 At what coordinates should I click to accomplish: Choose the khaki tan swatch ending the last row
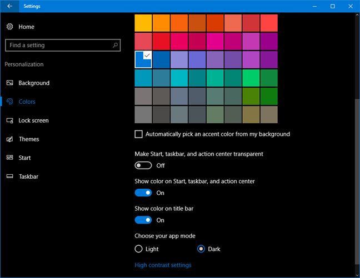tap(269, 114)
